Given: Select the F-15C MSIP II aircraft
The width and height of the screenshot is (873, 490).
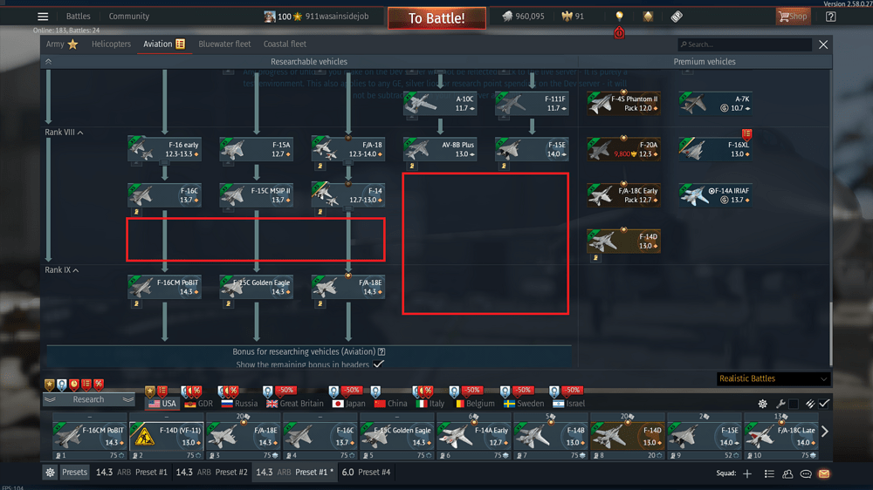Looking at the screenshot, I should 256,195.
